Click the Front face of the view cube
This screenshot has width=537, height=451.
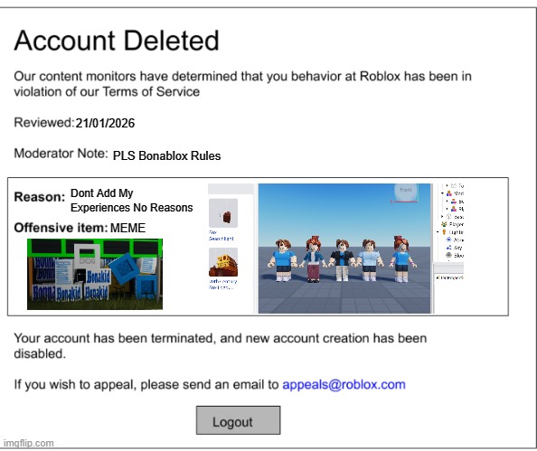tap(406, 191)
